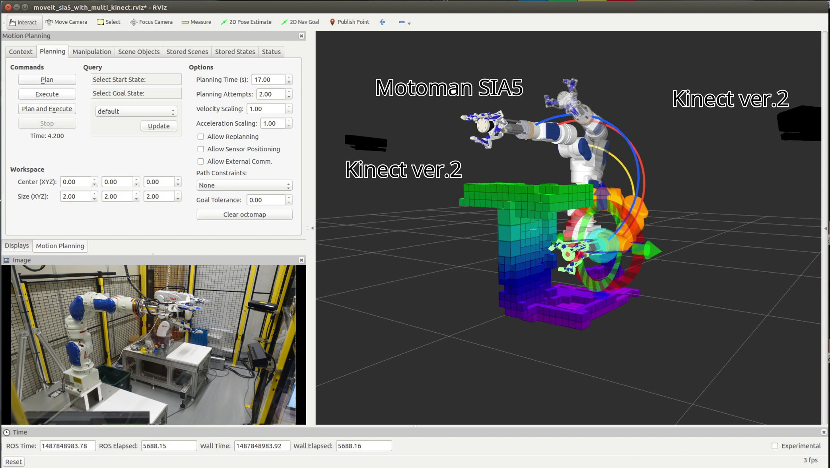The height and width of the screenshot is (468, 830).
Task: Switch to the Planning tab
Action: point(52,51)
